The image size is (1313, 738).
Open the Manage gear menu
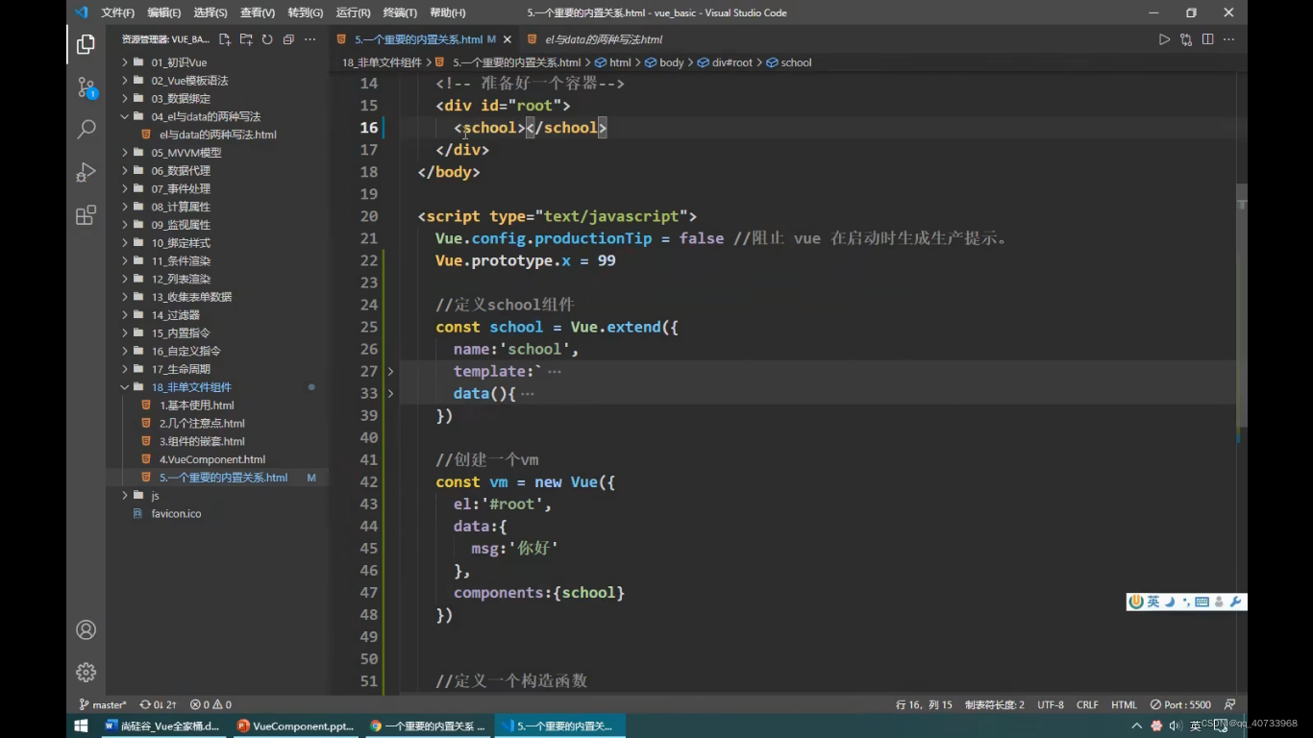86,672
